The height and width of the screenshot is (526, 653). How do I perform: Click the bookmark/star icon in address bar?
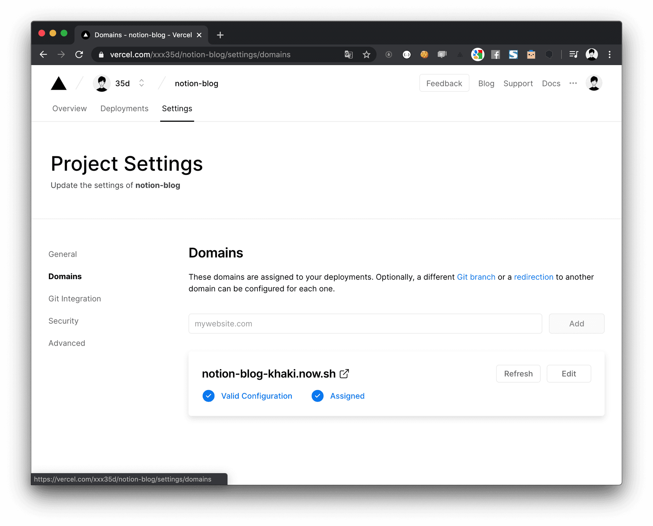click(366, 54)
